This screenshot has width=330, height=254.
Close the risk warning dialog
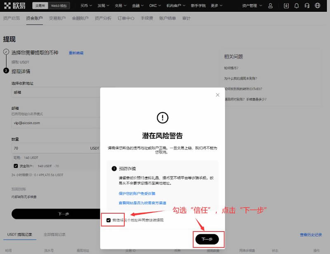217,95
